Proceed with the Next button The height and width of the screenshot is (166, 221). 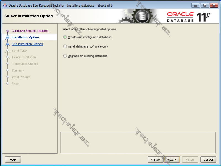(172, 160)
